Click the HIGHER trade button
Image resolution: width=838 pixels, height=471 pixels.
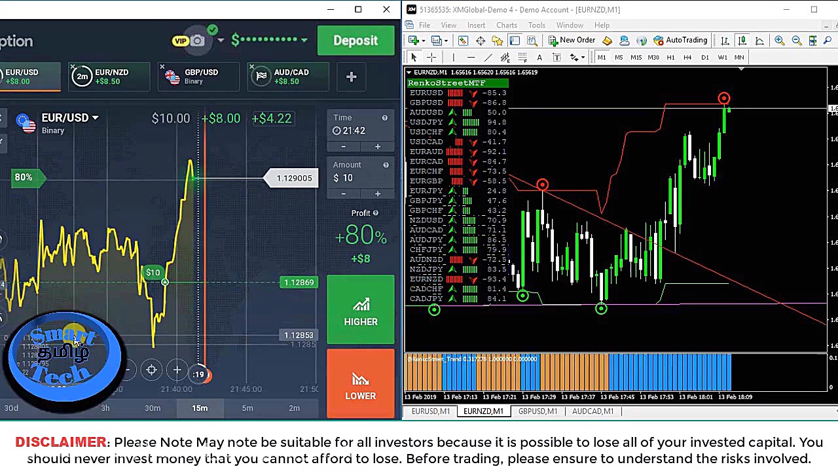coord(361,310)
